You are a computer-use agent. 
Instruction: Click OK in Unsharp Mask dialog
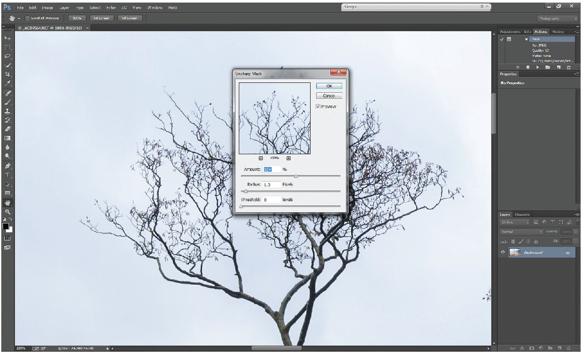pos(329,86)
